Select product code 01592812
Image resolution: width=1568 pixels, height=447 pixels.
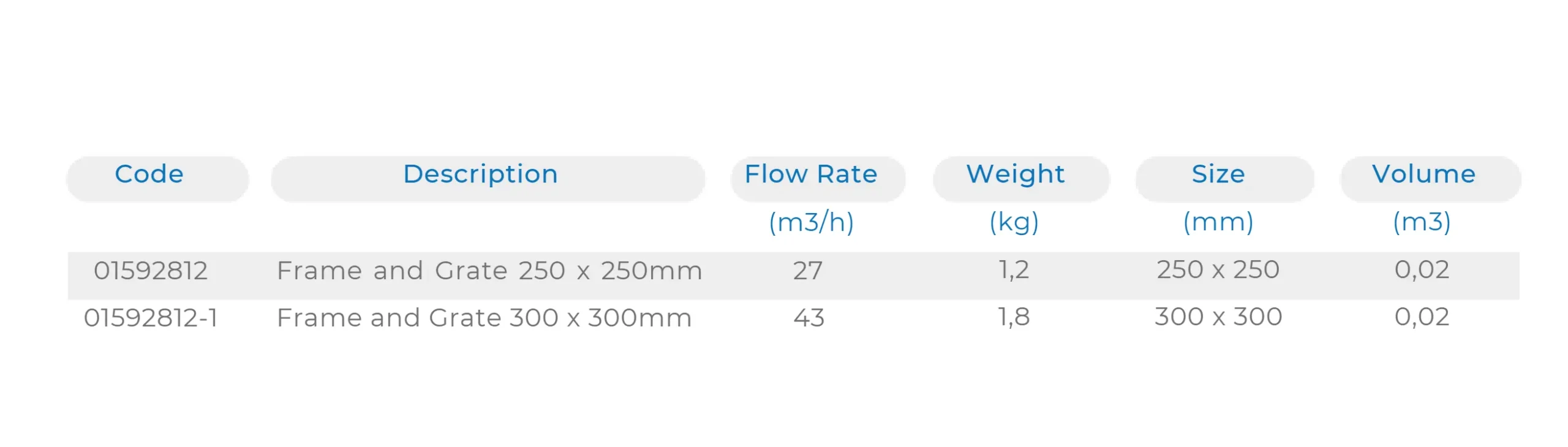(151, 271)
